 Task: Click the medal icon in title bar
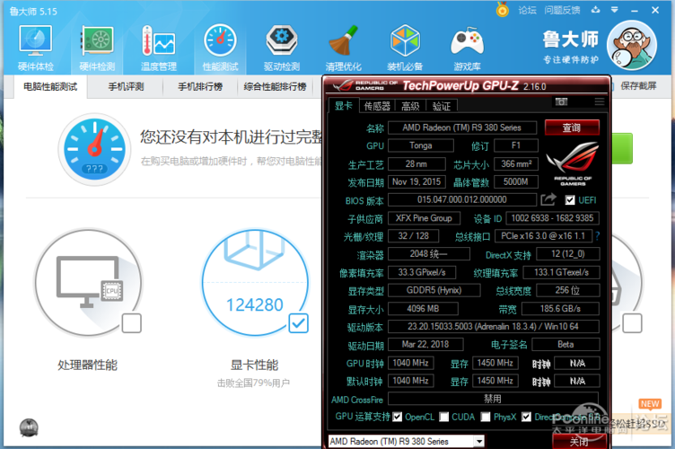coord(502,10)
